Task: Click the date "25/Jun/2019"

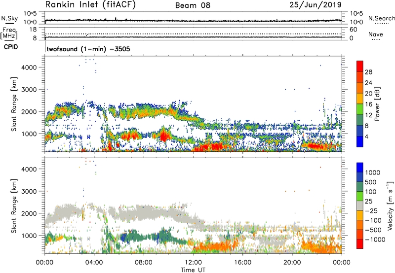Action: [316, 5]
